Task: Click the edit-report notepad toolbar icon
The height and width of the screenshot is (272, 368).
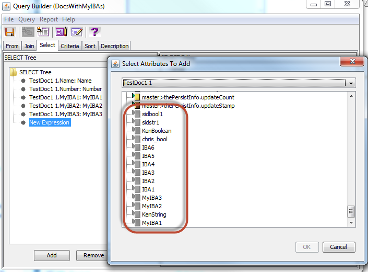Action: [x=77, y=32]
